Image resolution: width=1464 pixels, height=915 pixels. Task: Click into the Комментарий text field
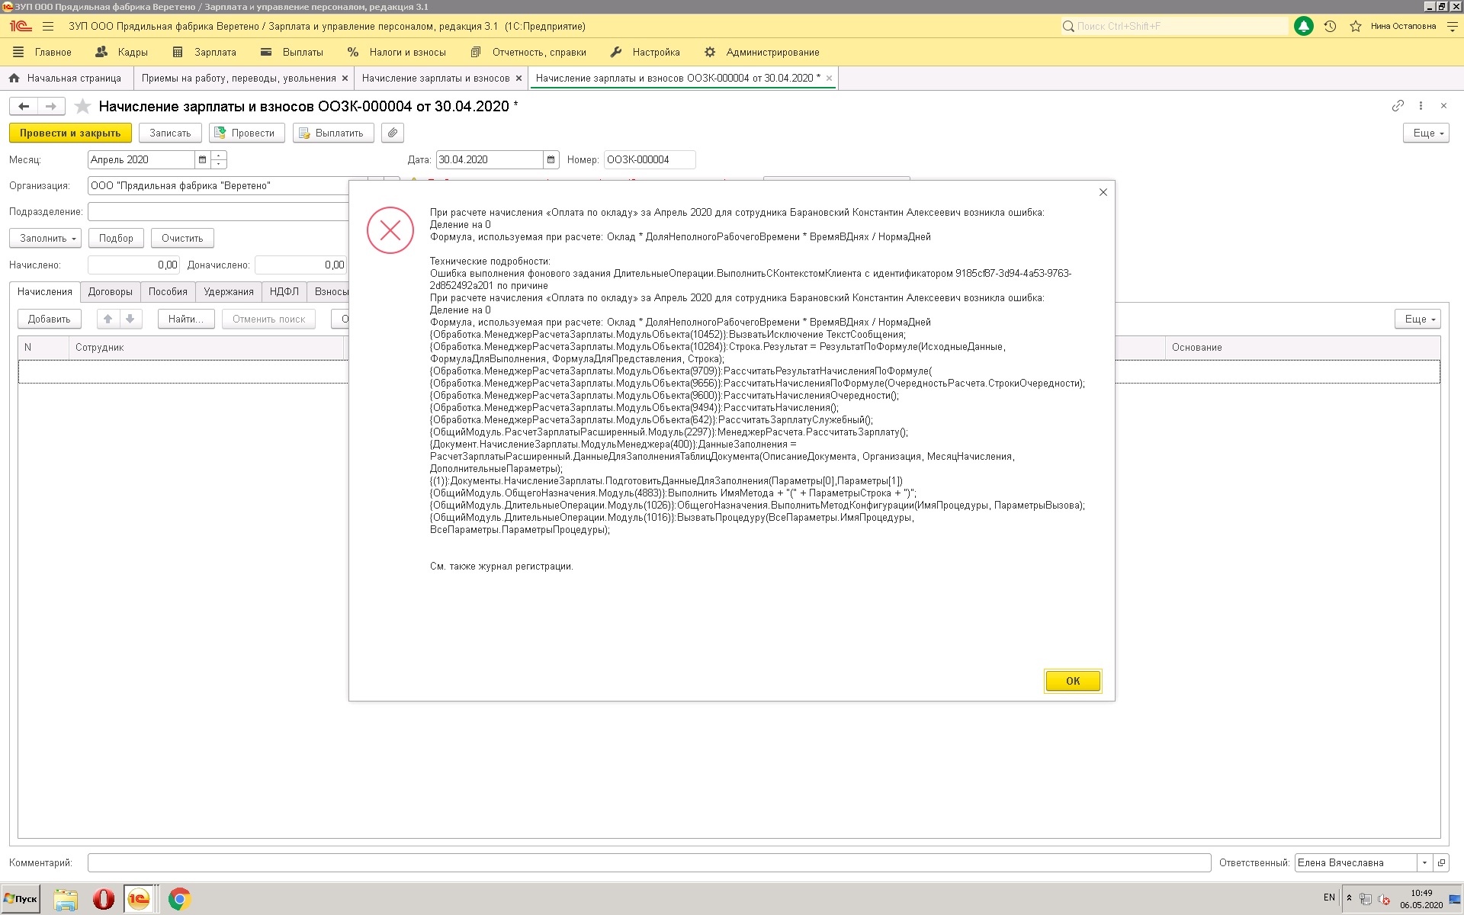coord(649,862)
